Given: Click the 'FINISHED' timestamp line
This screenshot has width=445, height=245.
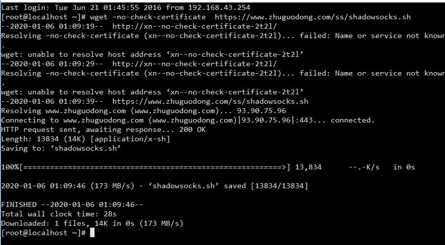Looking at the screenshot, I should [x=72, y=204].
